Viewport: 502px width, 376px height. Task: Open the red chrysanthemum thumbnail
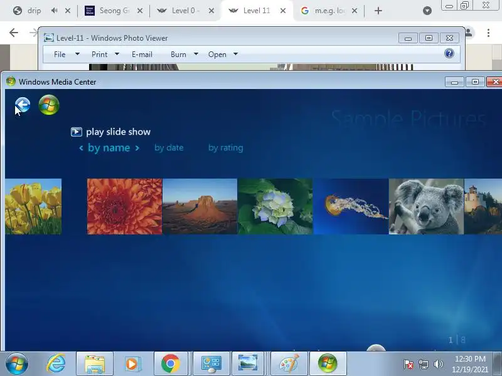tap(124, 207)
